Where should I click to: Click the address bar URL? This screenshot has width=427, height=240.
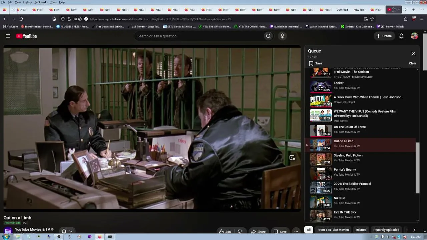[160, 19]
